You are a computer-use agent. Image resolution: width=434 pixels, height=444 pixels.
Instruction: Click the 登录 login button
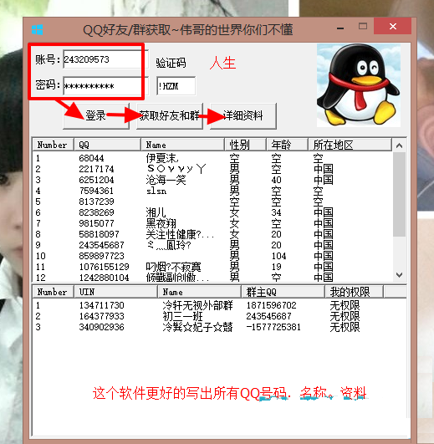[96, 116]
